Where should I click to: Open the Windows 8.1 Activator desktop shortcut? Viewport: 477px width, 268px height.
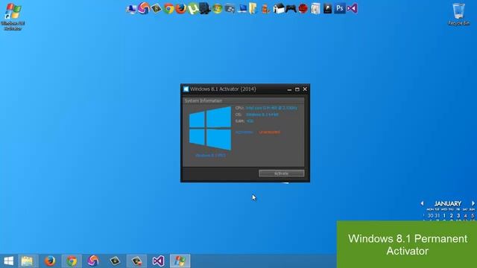point(13,16)
